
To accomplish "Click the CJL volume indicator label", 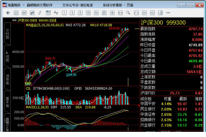I will 28,88.
